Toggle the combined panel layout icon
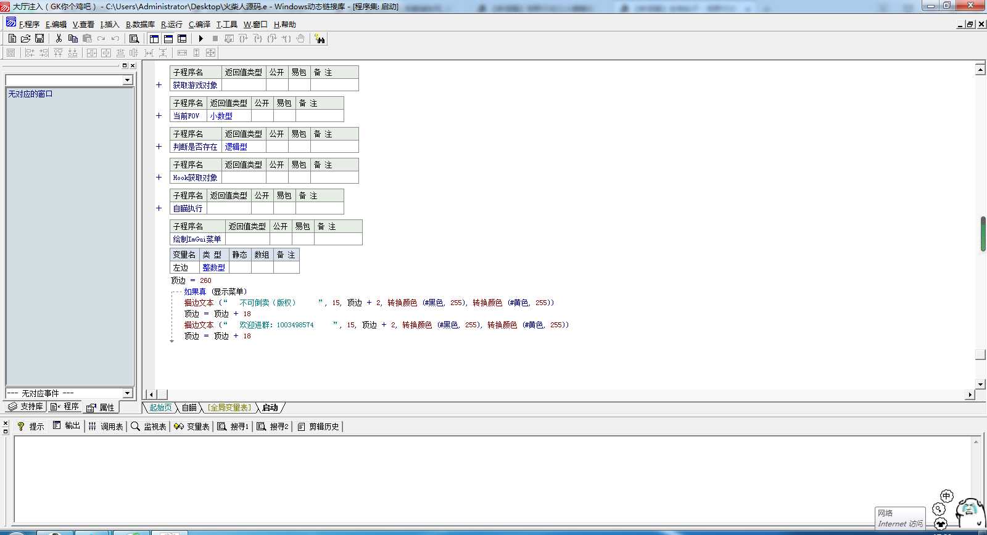 [x=182, y=38]
